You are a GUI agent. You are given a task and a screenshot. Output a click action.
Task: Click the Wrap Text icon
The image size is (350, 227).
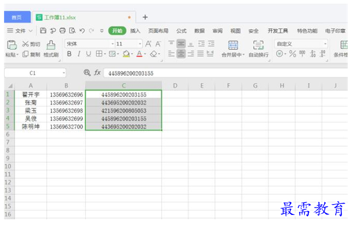pyautogui.click(x=258, y=45)
